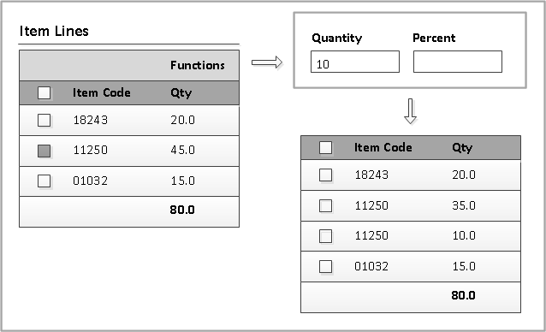Select the 45.0 quantity cell for item 11250
This screenshot has height=332, width=546.
pos(183,150)
